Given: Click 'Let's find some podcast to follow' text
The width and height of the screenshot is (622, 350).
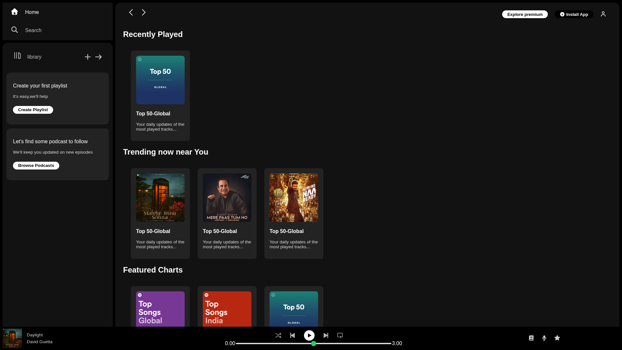Looking at the screenshot, I should pos(50,142).
